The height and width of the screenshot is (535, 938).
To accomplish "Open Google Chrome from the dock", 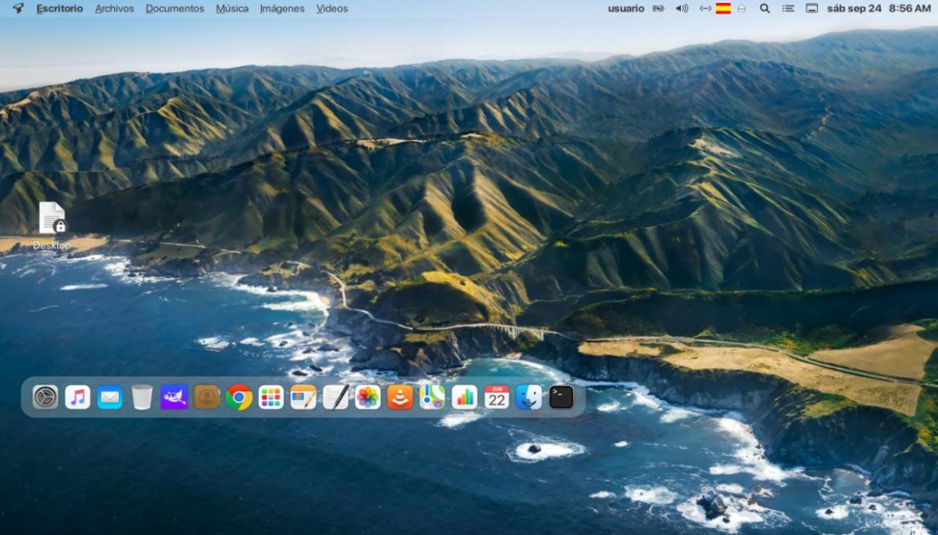I will point(238,398).
